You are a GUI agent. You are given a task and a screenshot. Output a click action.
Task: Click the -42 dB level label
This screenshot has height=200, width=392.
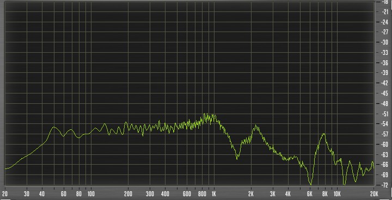385,83
